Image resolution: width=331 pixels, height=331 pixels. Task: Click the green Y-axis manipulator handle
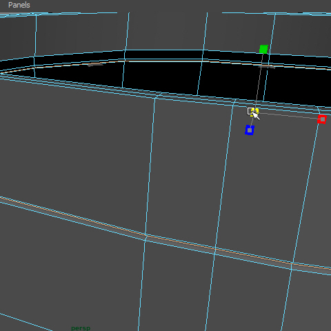pyautogui.click(x=263, y=49)
